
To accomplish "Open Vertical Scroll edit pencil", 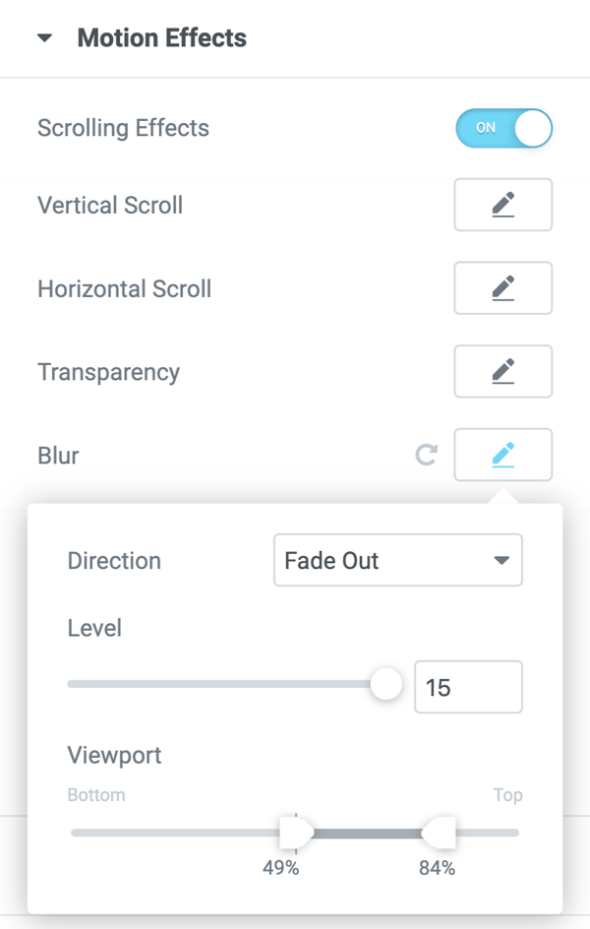I will click(x=502, y=205).
